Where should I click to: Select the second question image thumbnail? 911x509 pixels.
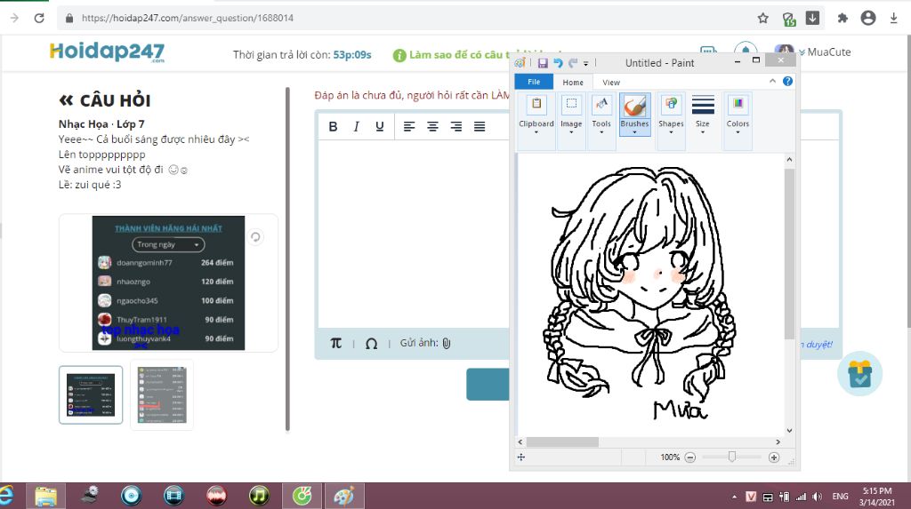(162, 394)
